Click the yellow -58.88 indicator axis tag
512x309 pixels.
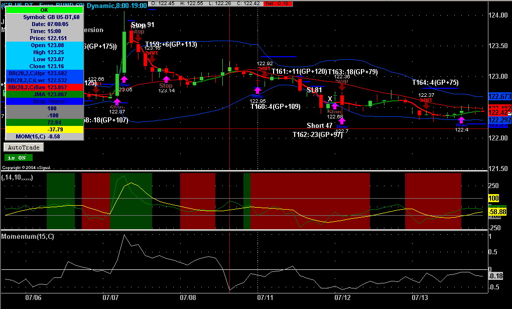pos(497,212)
